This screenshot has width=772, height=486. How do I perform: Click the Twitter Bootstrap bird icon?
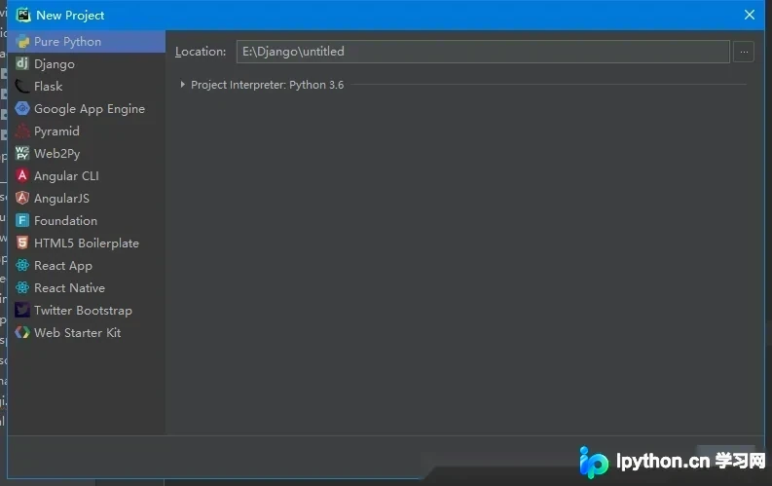(x=22, y=311)
